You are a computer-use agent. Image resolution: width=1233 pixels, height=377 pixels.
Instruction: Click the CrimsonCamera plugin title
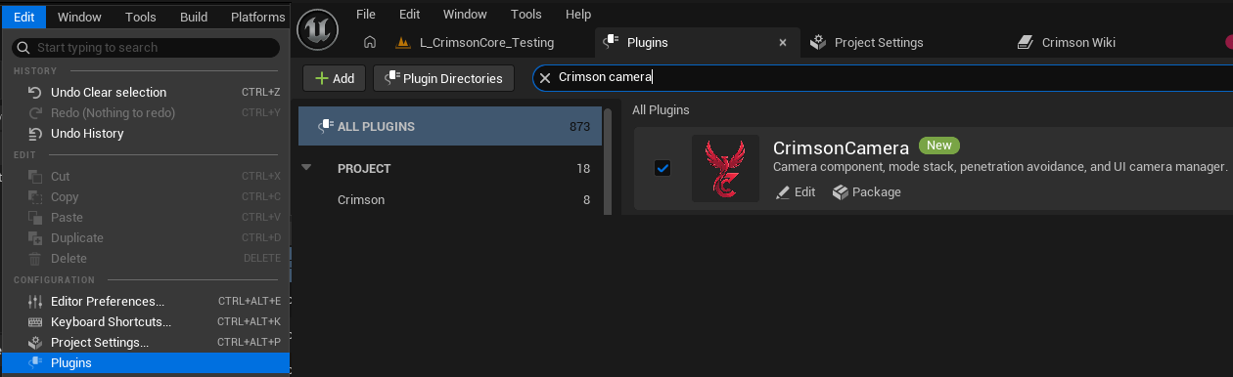coord(842,147)
